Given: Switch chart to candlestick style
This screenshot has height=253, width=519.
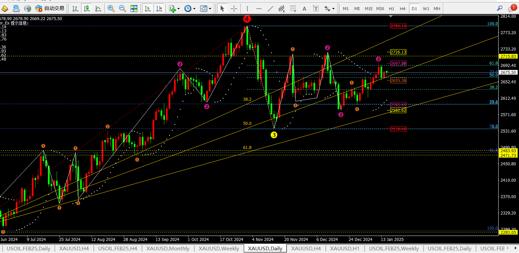Looking at the screenshot, I should (x=87, y=8).
